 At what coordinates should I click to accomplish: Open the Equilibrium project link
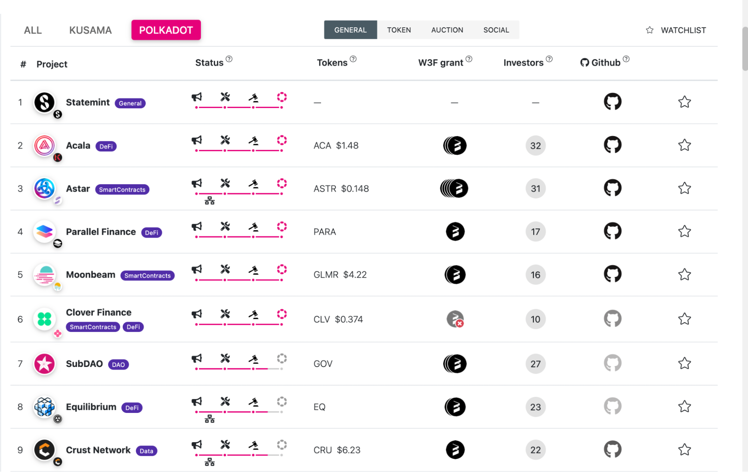(91, 407)
